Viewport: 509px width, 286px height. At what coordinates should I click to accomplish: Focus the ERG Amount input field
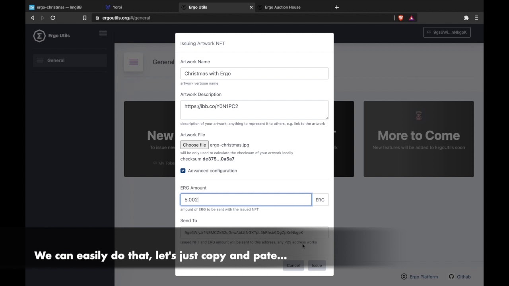[x=246, y=200]
